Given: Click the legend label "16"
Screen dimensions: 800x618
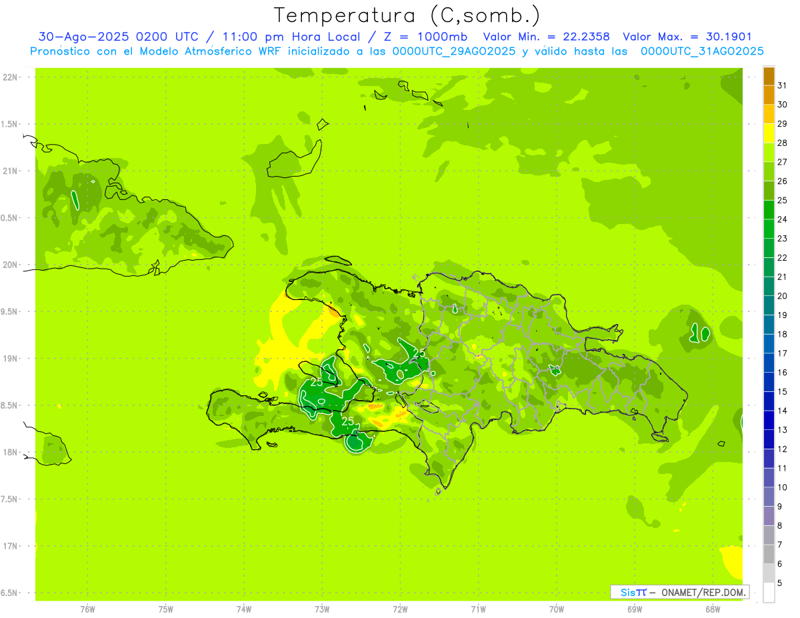Looking at the screenshot, I should (x=782, y=373).
